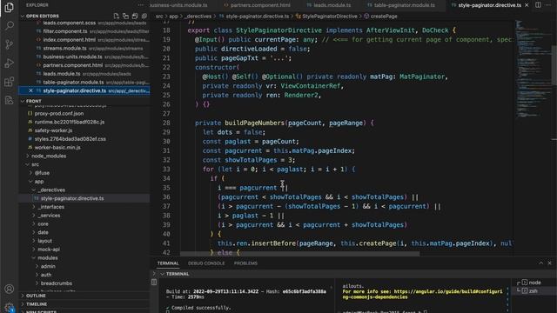
Task: Open the Manage gear icon
Action: (x=10, y=307)
